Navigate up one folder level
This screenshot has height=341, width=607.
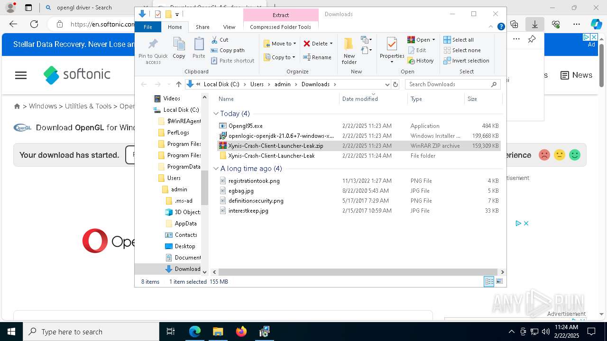(178, 84)
